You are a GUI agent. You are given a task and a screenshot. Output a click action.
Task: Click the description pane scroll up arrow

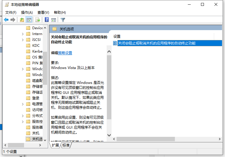point(109,51)
